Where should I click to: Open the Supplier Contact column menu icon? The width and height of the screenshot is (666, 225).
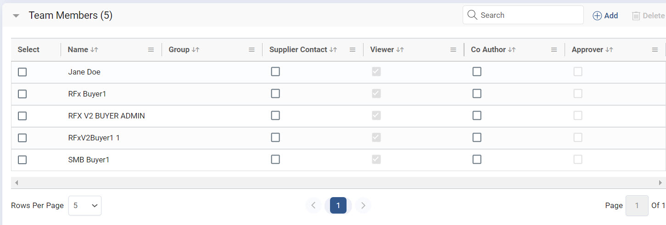[x=353, y=50]
